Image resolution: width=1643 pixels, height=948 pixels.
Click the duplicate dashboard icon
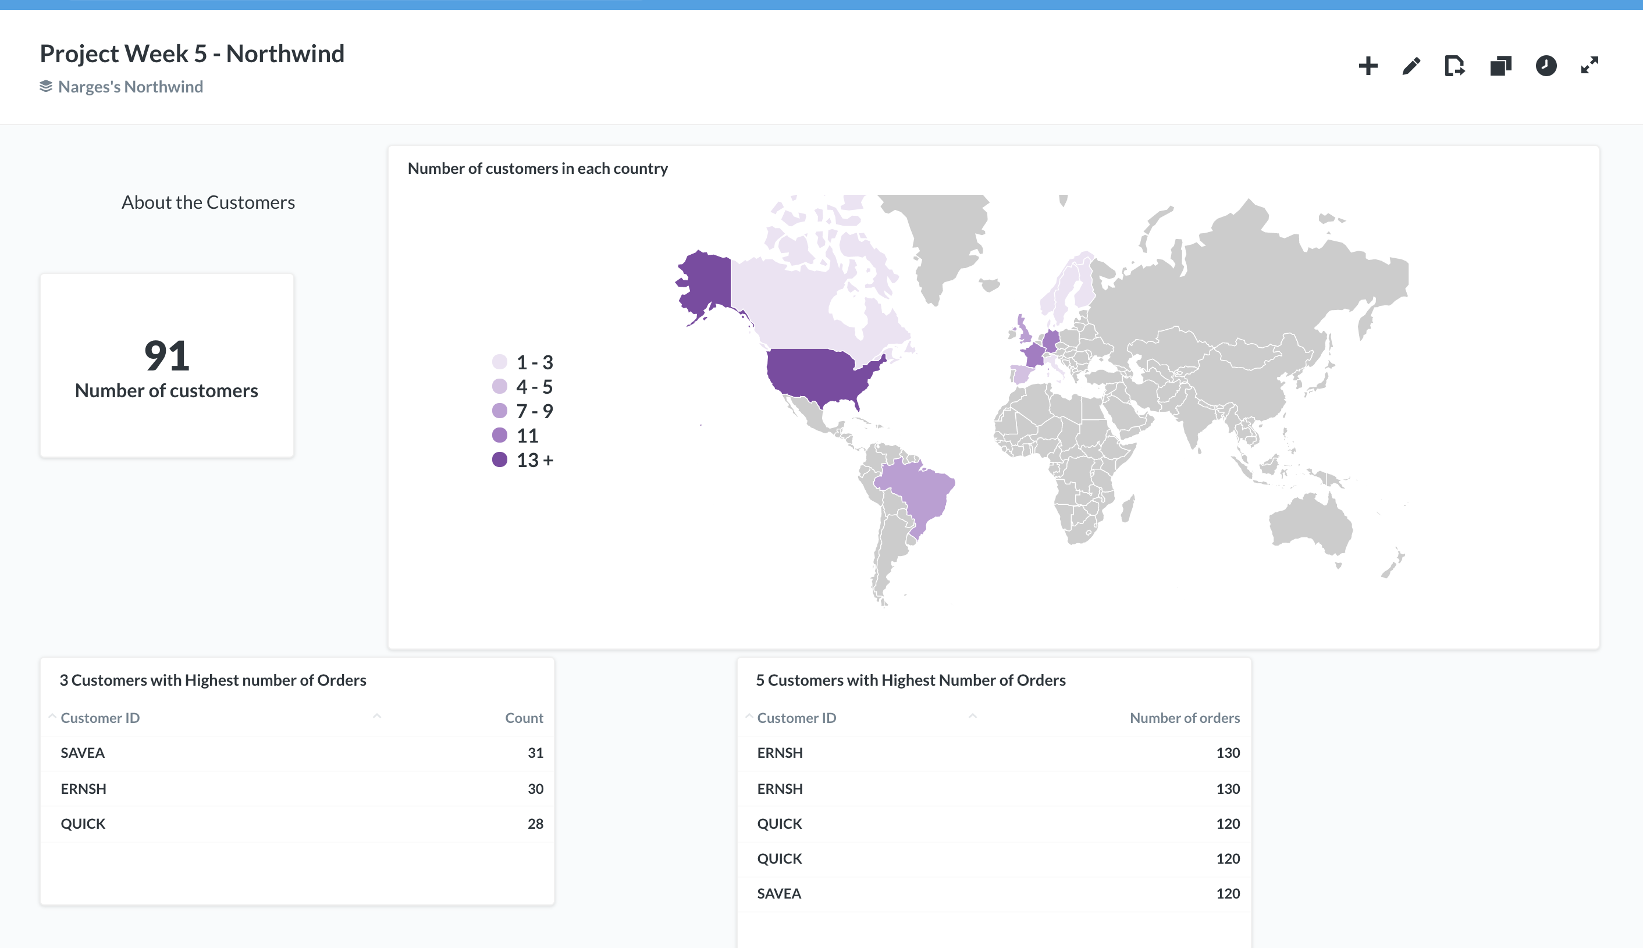(x=1500, y=66)
